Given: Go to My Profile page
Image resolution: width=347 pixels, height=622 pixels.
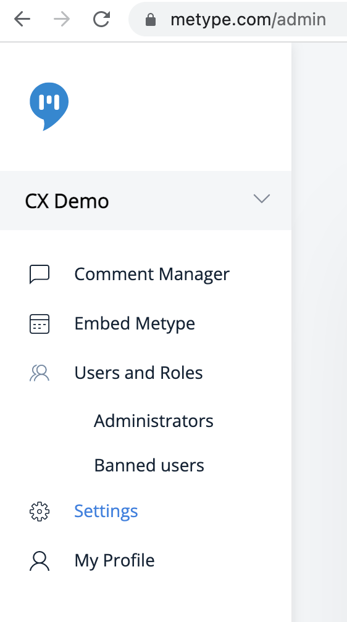Looking at the screenshot, I should [114, 560].
